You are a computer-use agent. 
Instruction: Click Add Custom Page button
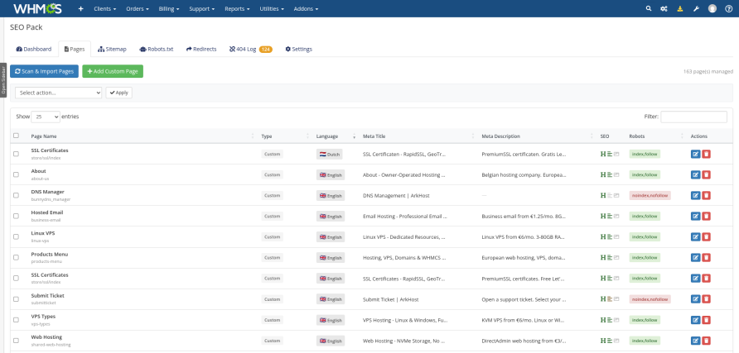coord(113,71)
